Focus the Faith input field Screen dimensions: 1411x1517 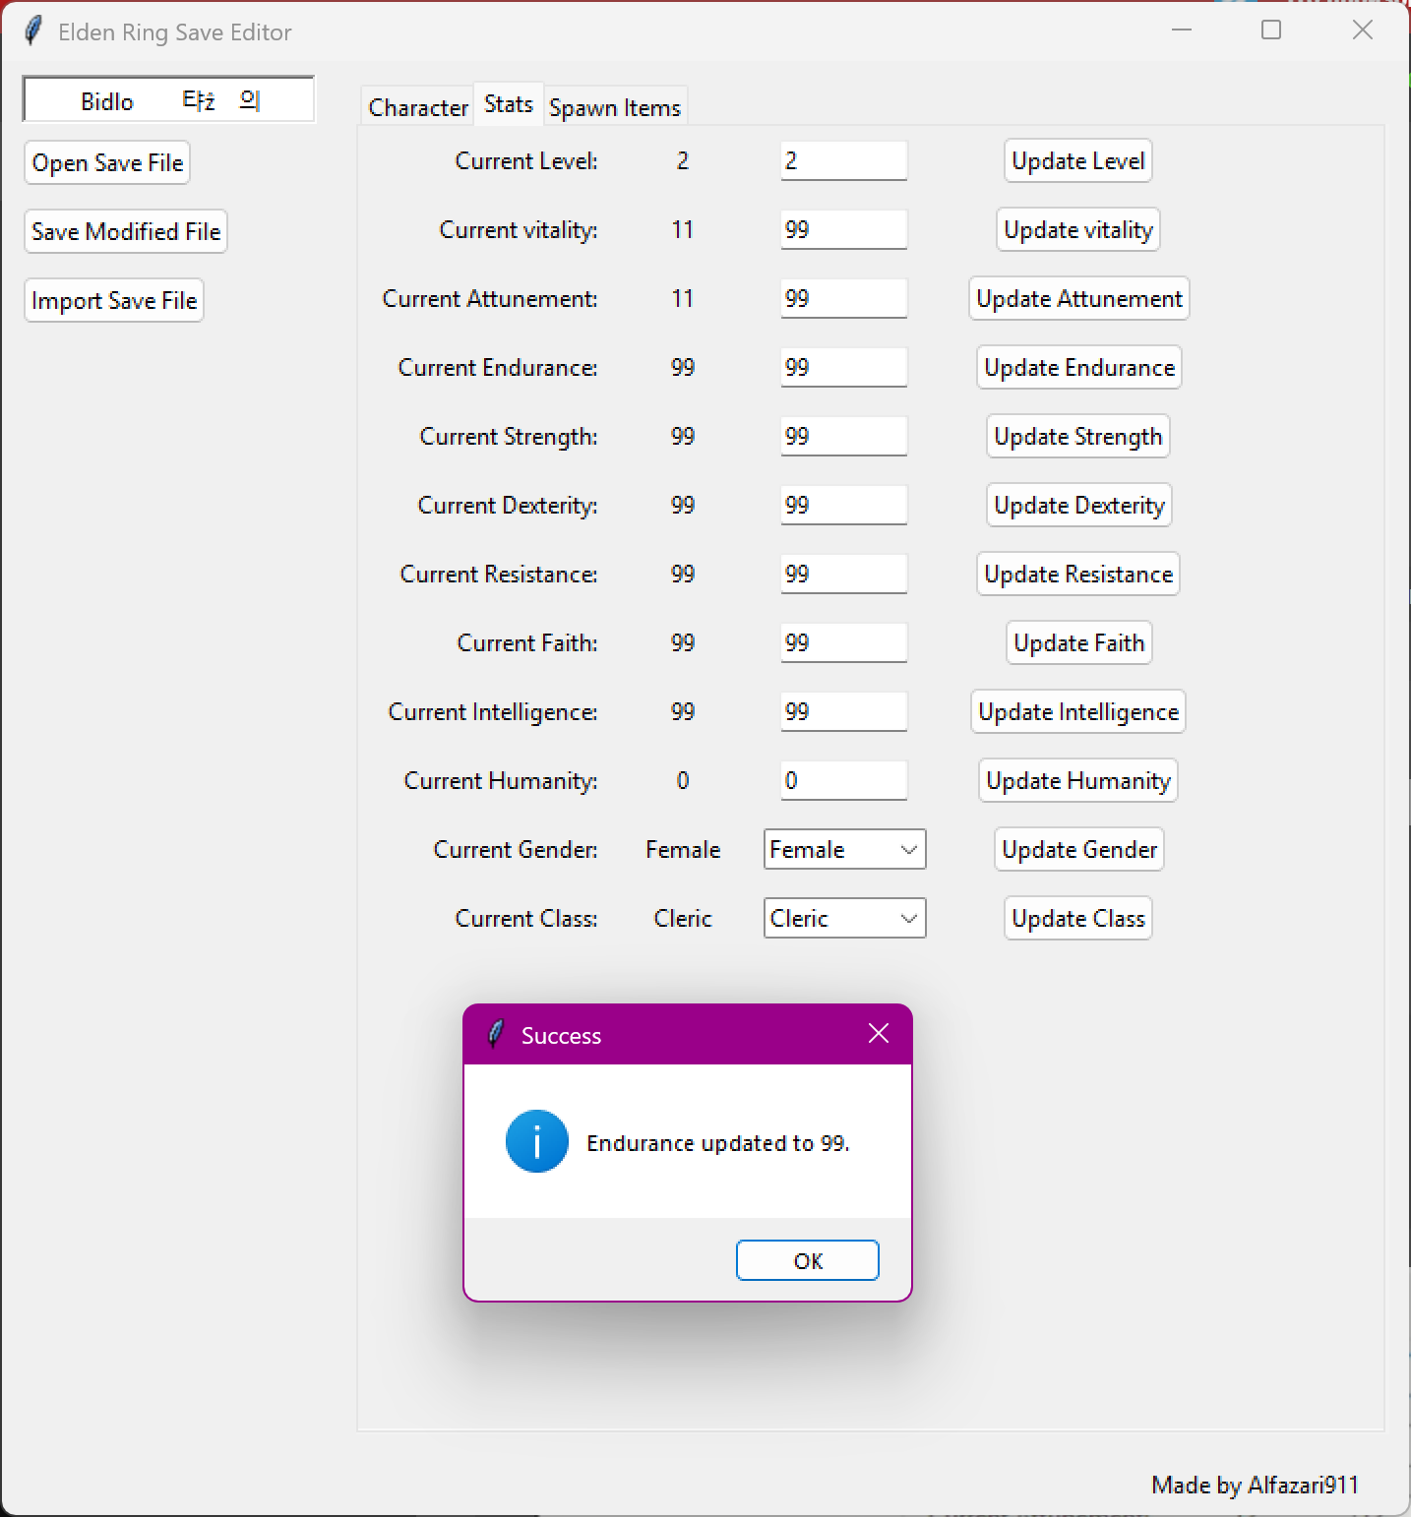click(844, 643)
